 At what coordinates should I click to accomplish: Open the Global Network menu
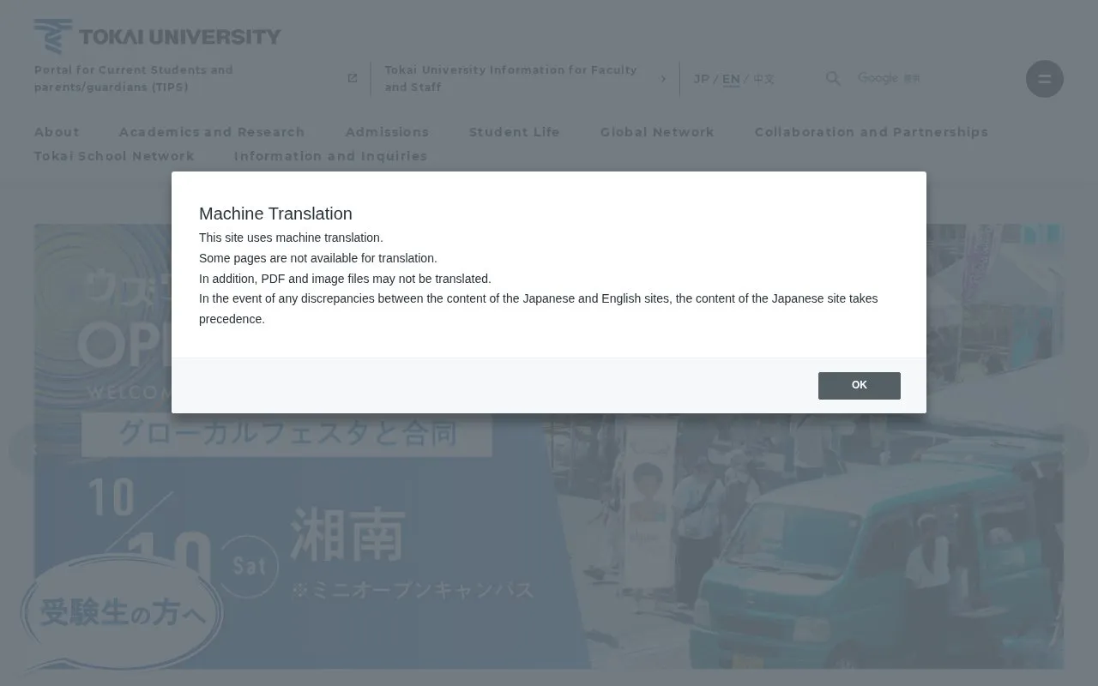point(657,132)
